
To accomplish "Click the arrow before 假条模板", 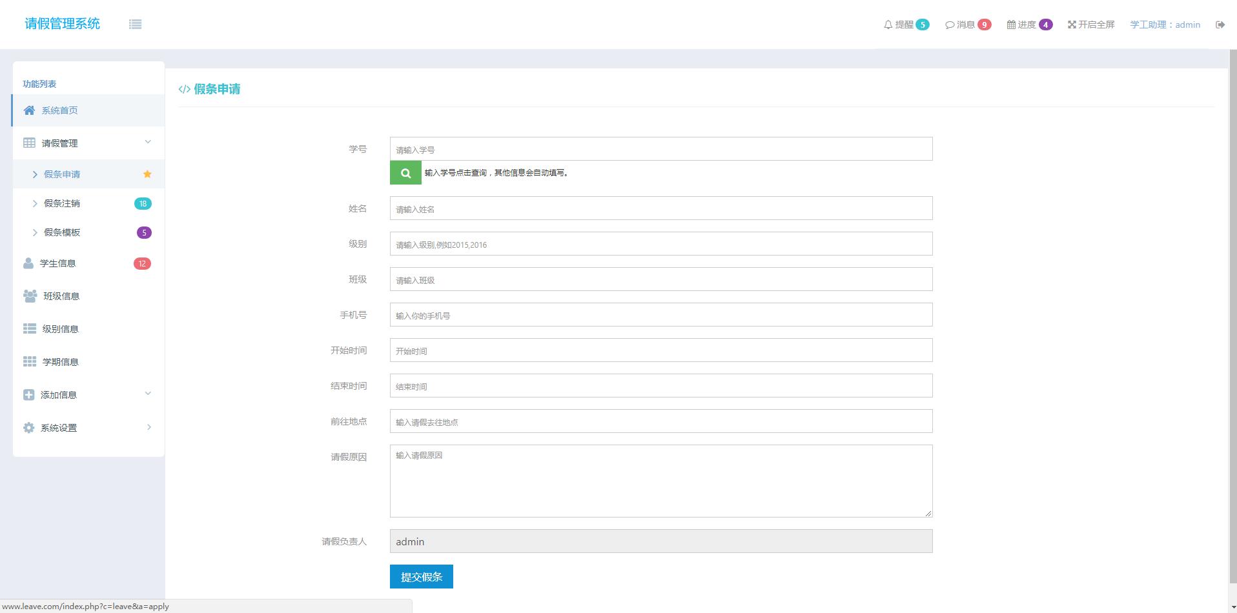I will (35, 232).
